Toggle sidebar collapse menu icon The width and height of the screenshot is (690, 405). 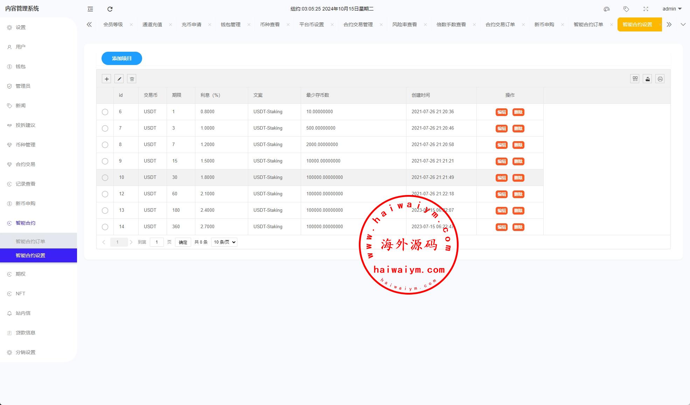click(x=90, y=9)
